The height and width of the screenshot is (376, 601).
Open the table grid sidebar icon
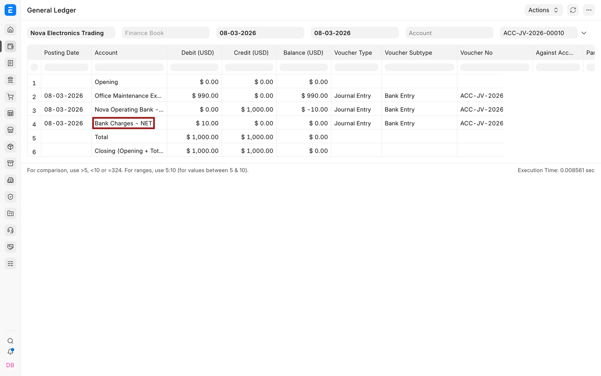11,113
